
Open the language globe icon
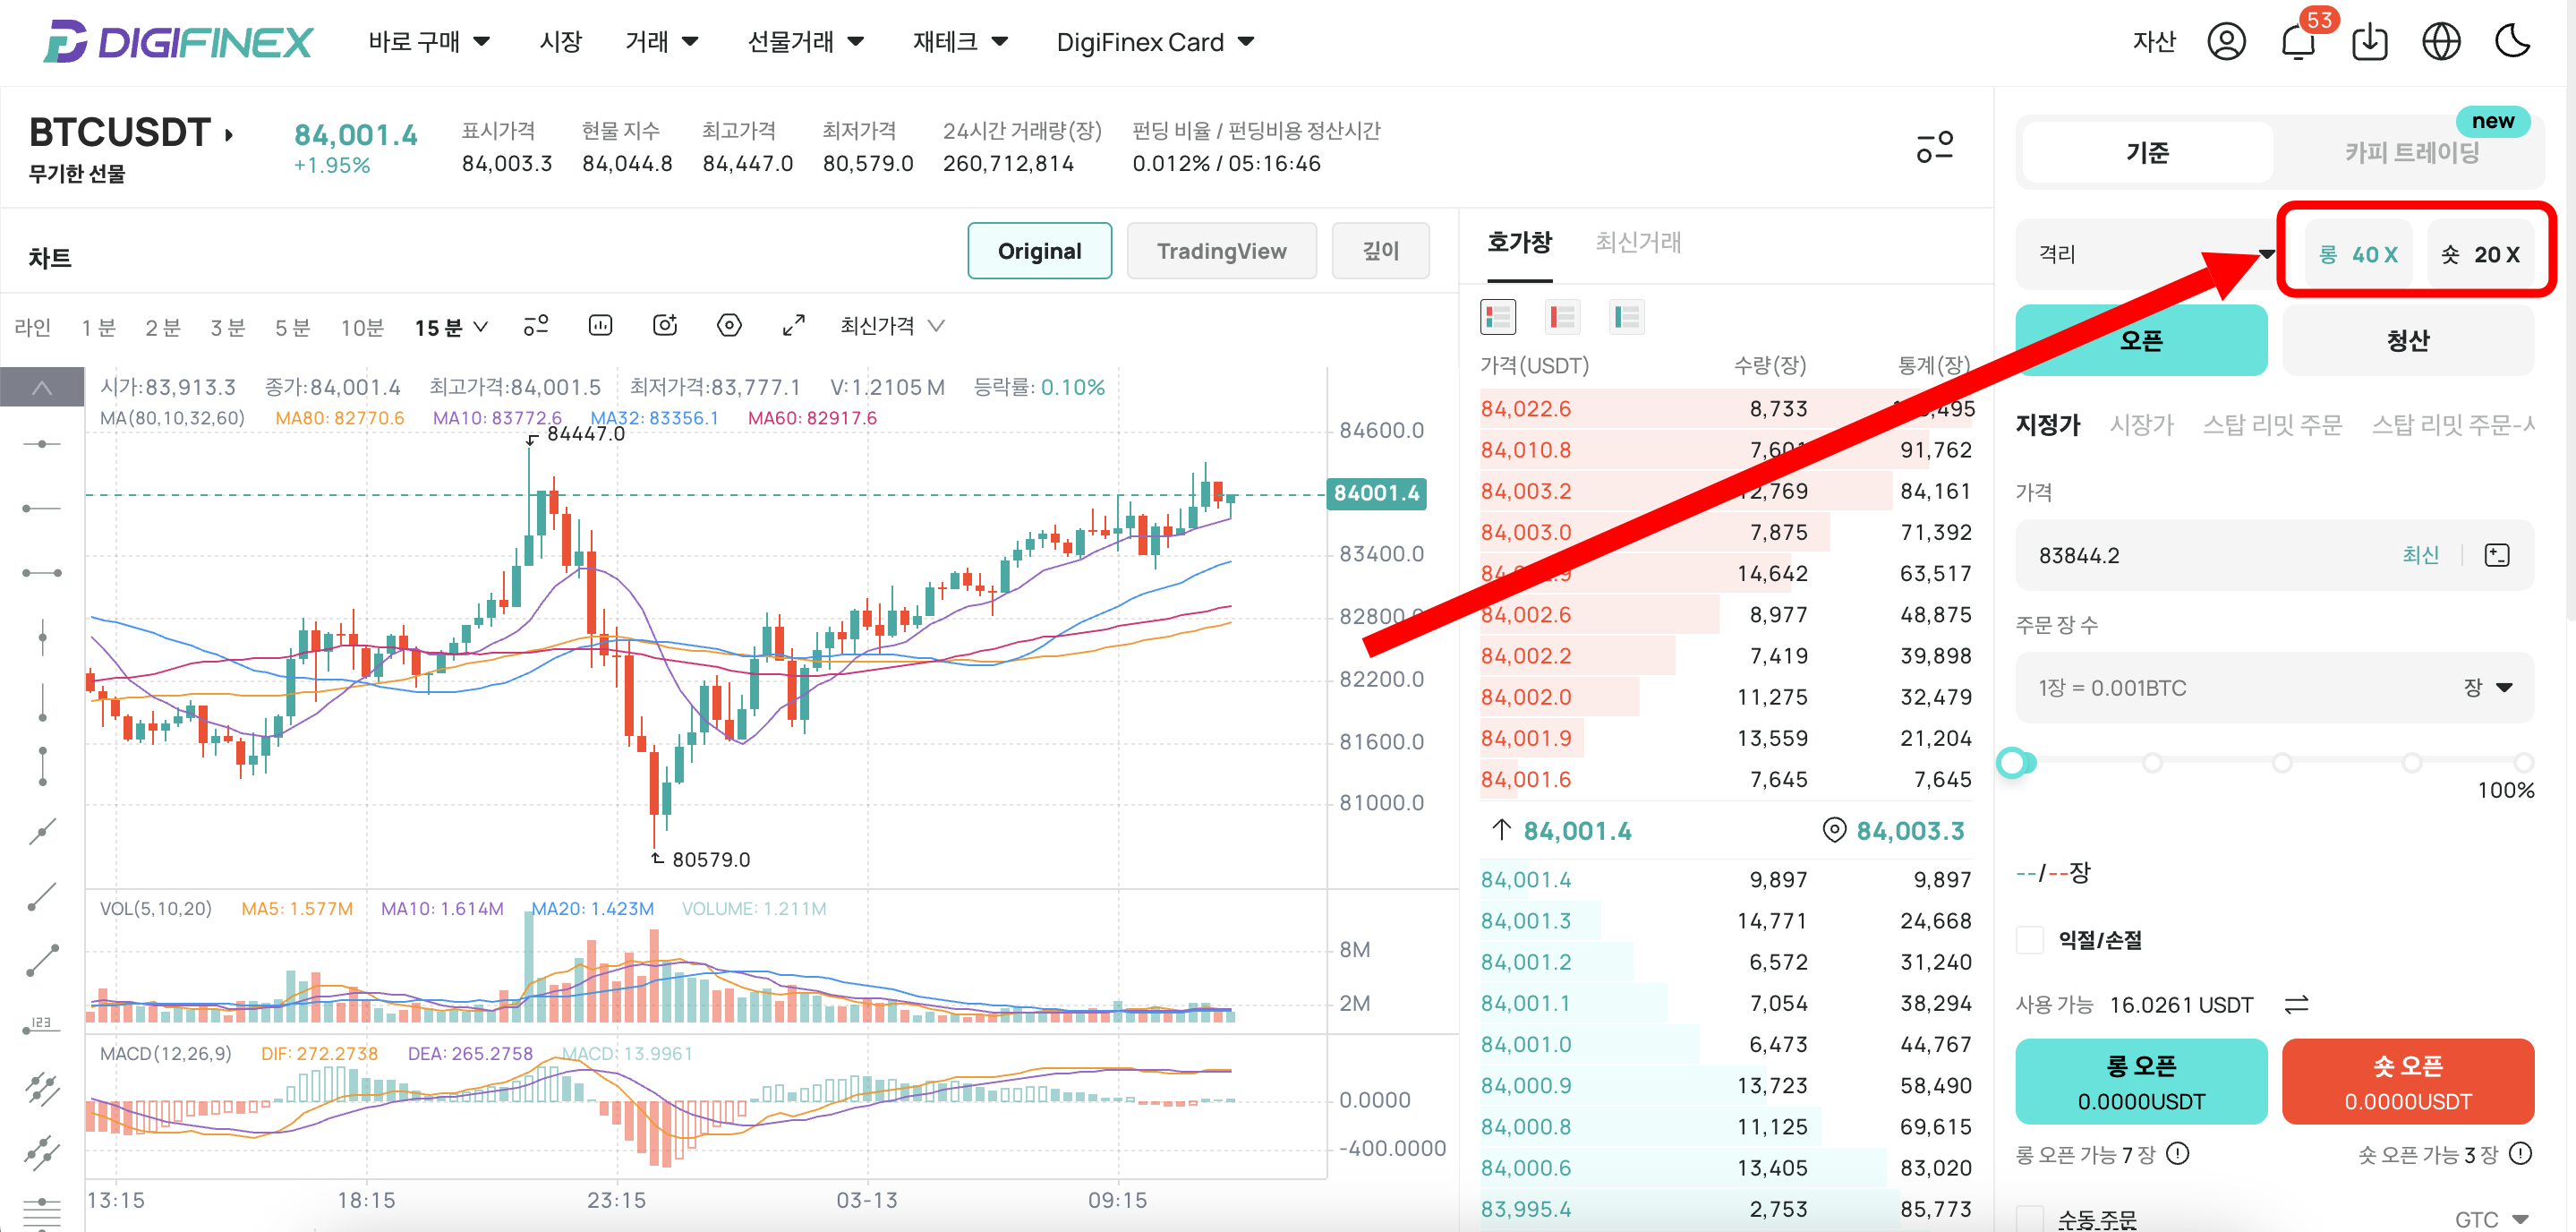2441,42
